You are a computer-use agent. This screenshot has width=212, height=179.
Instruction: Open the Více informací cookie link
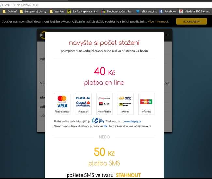[x=158, y=21]
